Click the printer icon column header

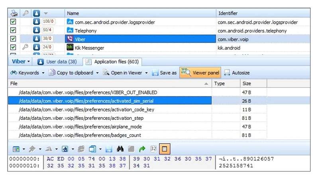[x=14, y=13]
